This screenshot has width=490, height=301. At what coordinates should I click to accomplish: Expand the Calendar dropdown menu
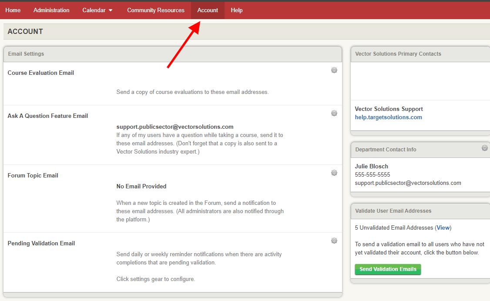97,10
